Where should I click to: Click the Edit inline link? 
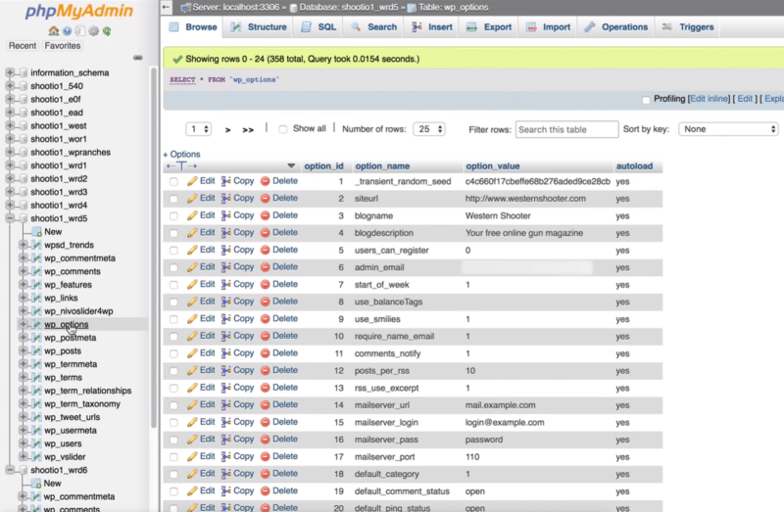[709, 99]
